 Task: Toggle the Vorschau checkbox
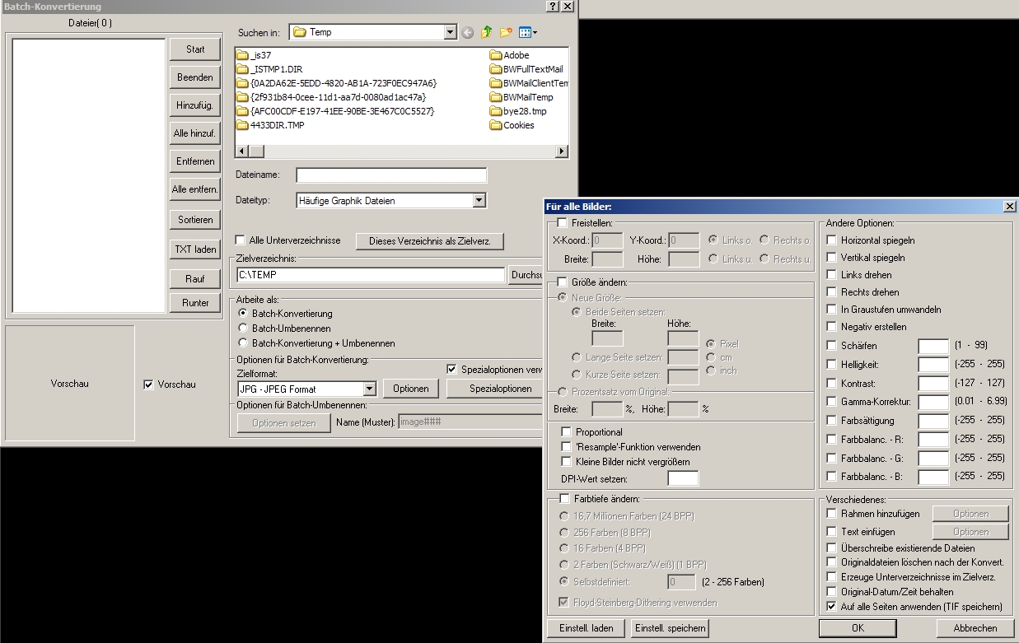tap(149, 384)
